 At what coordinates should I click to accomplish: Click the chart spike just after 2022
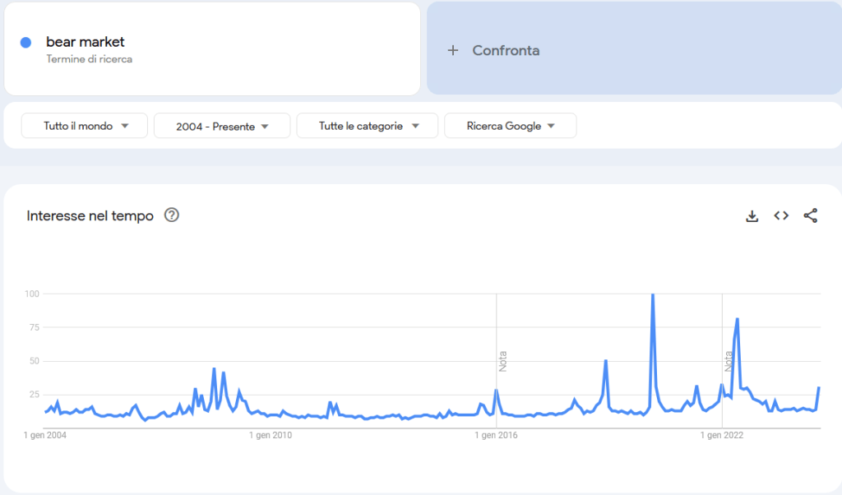tap(737, 319)
